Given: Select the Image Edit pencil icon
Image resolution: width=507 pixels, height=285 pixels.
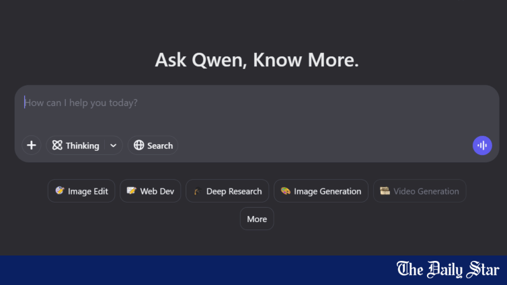Looking at the screenshot, I should tap(59, 191).
